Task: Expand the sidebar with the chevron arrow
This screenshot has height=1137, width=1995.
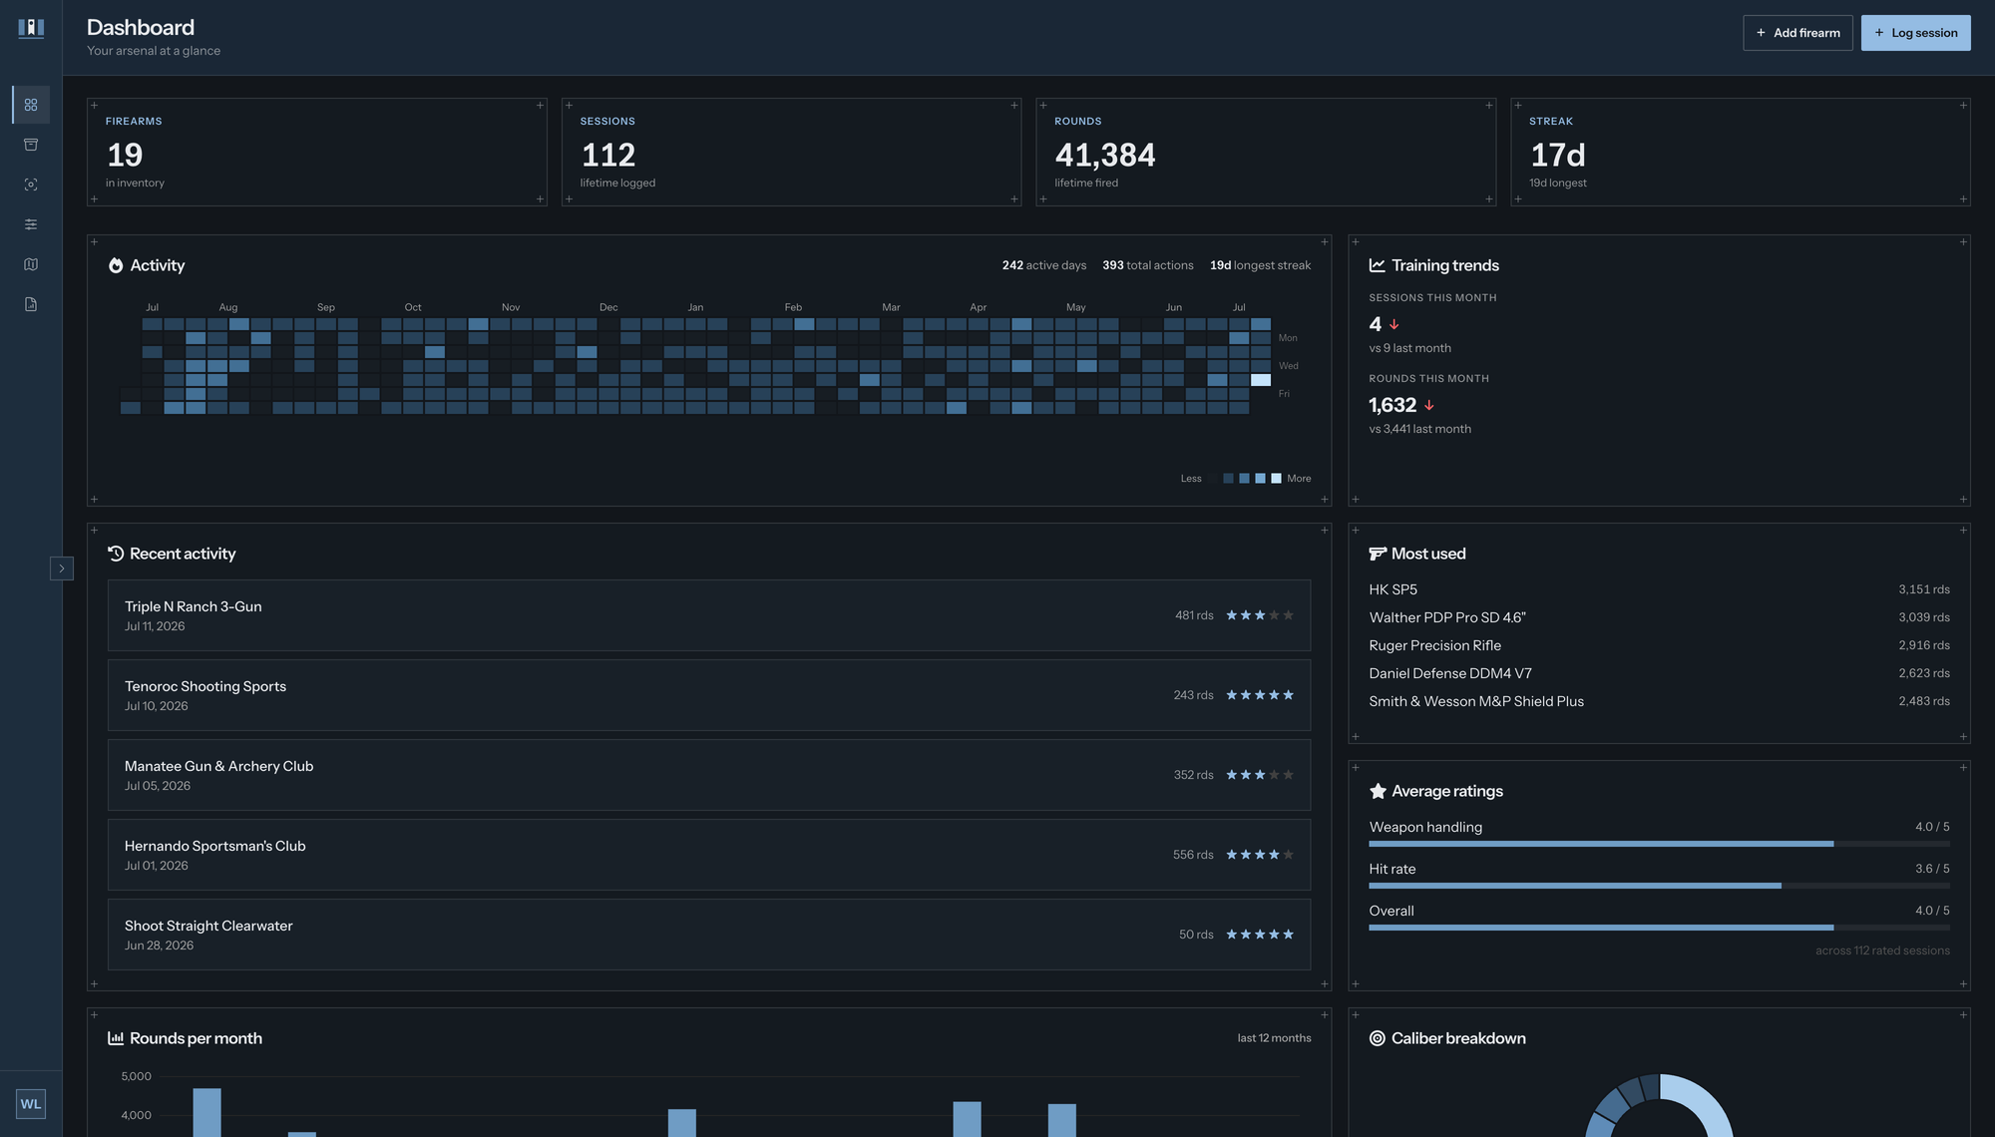Action: pos(62,568)
